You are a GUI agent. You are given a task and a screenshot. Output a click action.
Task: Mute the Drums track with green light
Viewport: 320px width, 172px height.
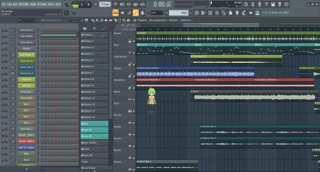coord(134,41)
